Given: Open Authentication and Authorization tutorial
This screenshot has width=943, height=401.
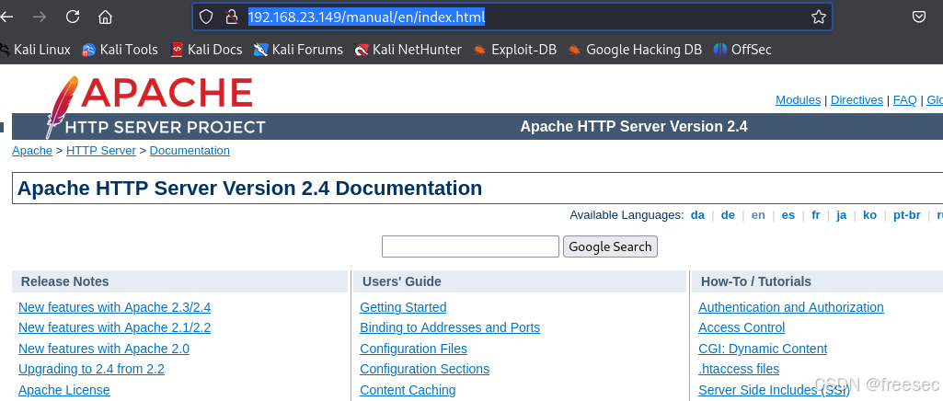Looking at the screenshot, I should pyautogui.click(x=791, y=307).
